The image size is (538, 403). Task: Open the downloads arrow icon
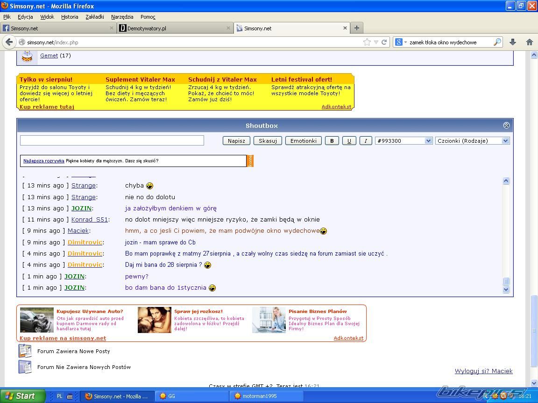click(512, 42)
